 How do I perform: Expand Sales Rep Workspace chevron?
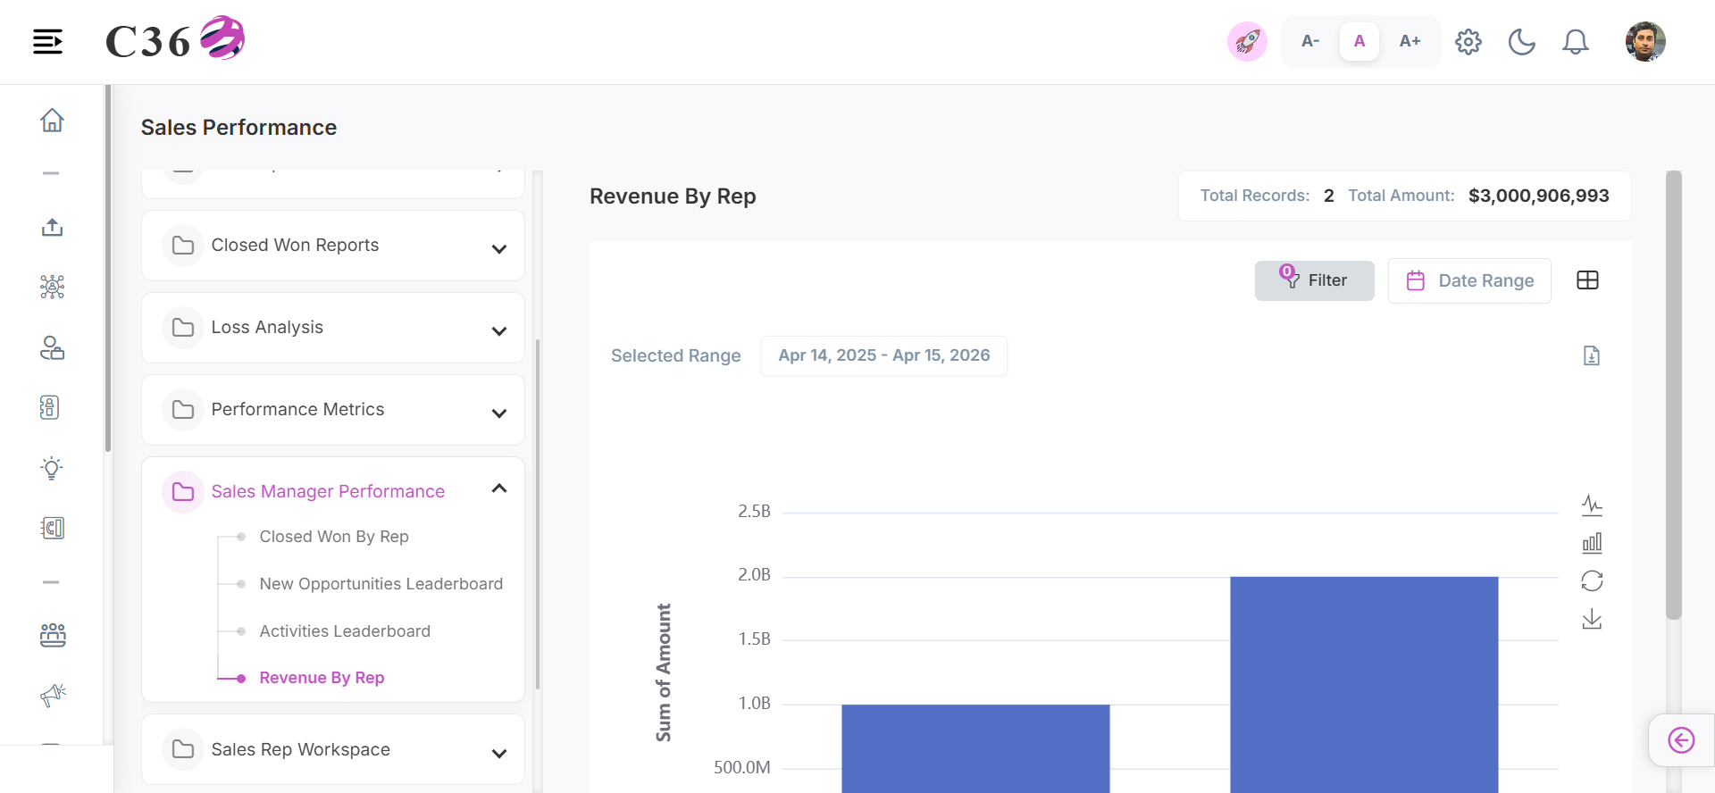coord(499,753)
